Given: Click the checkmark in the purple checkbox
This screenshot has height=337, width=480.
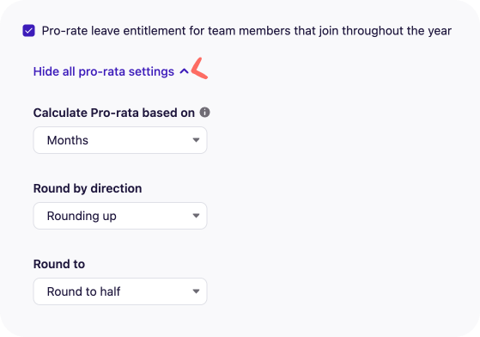Looking at the screenshot, I should [x=29, y=31].
